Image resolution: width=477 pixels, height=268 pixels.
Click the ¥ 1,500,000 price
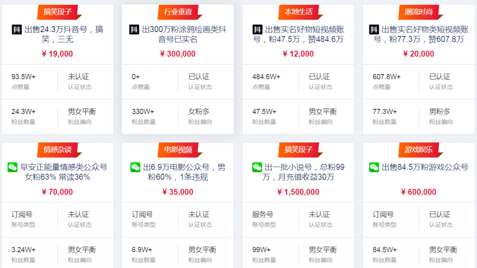[298, 192]
